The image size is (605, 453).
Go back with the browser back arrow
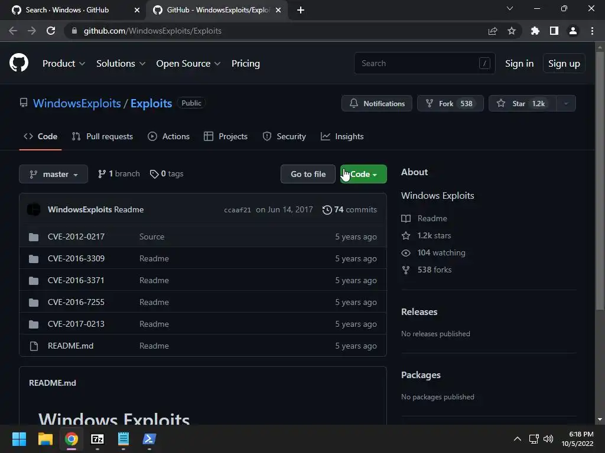click(13, 31)
